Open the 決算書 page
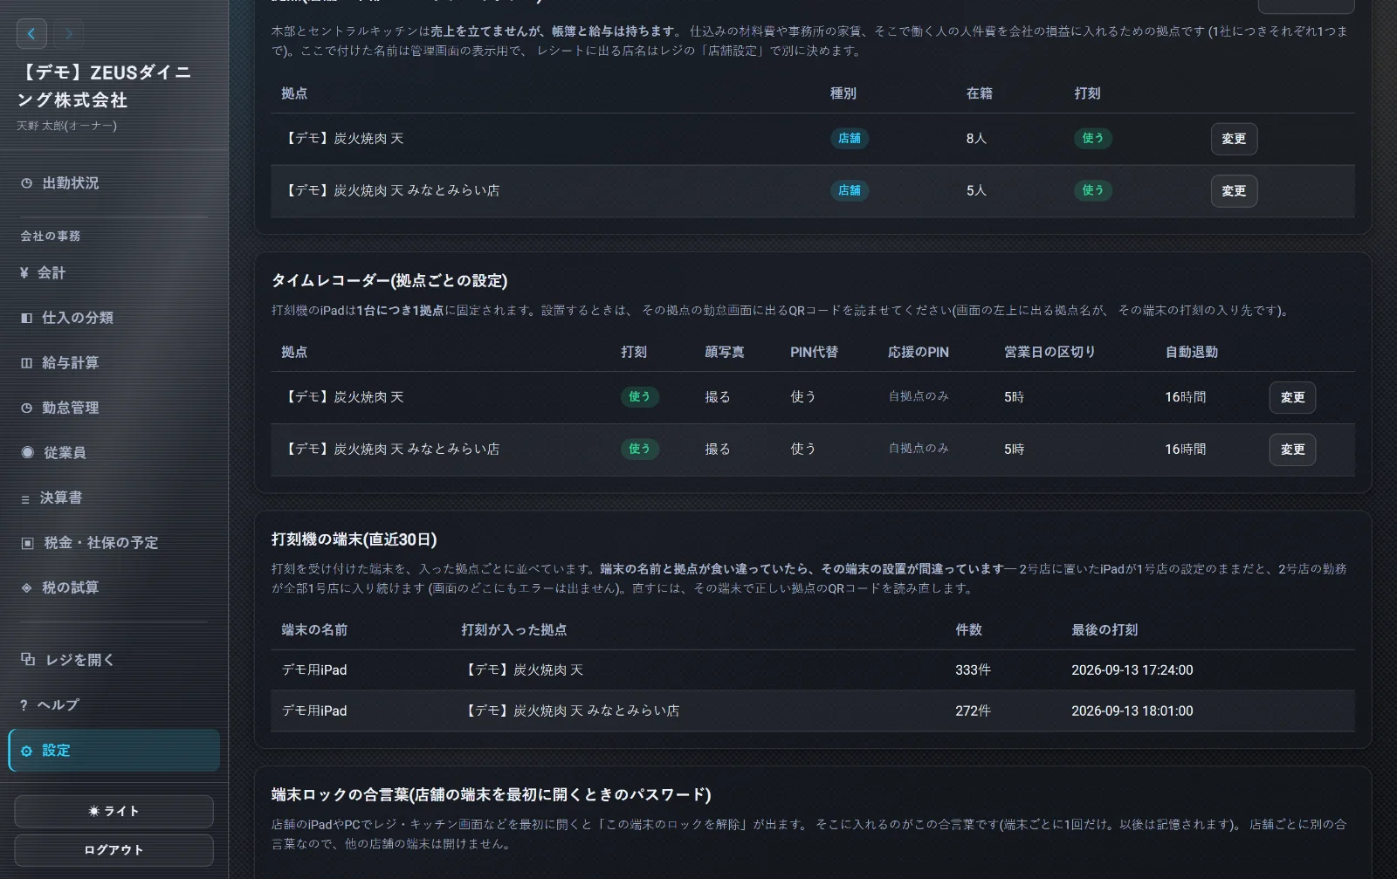The height and width of the screenshot is (879, 1397). click(x=114, y=498)
